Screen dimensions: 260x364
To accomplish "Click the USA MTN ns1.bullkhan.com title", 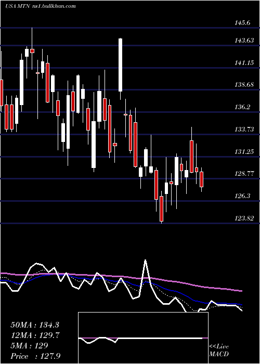I will [41, 6].
